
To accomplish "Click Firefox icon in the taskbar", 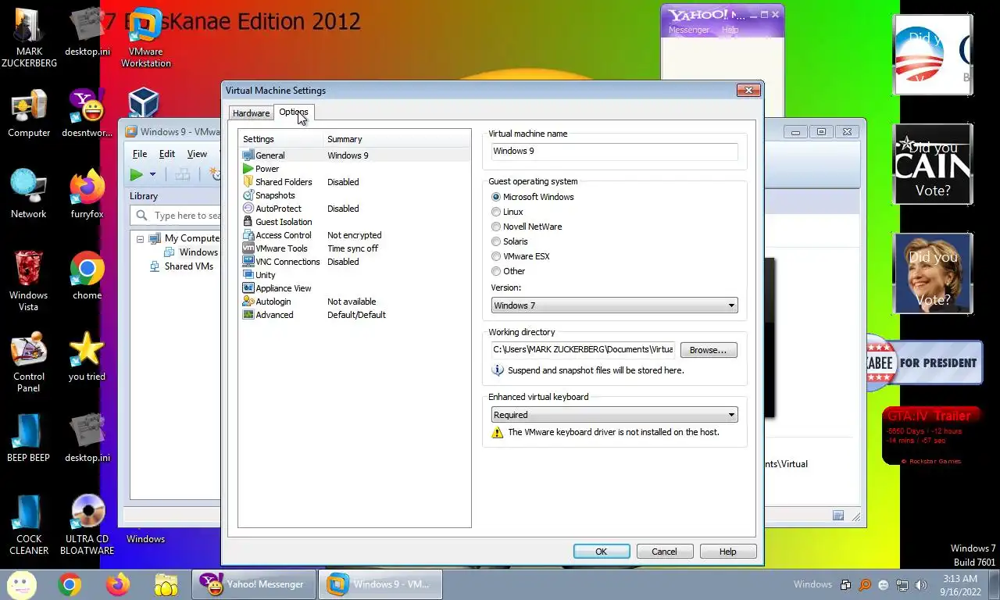I will (118, 584).
